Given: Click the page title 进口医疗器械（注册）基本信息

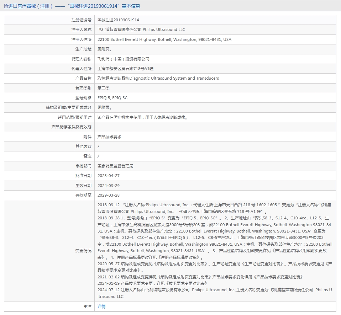Looking at the screenshot, I should 74,6.
